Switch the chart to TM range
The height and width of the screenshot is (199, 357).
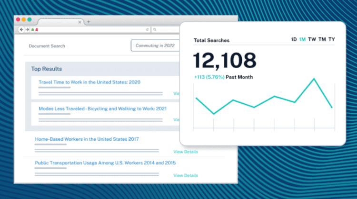(322, 39)
